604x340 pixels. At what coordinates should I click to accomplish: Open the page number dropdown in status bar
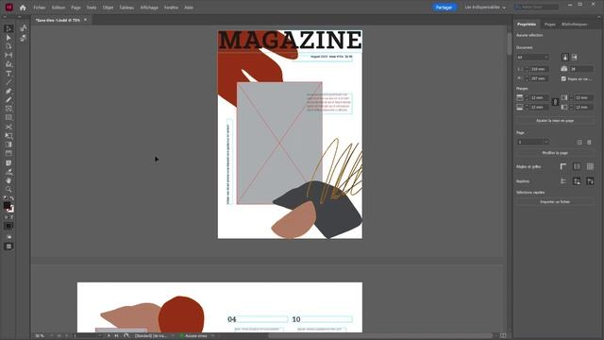point(100,336)
